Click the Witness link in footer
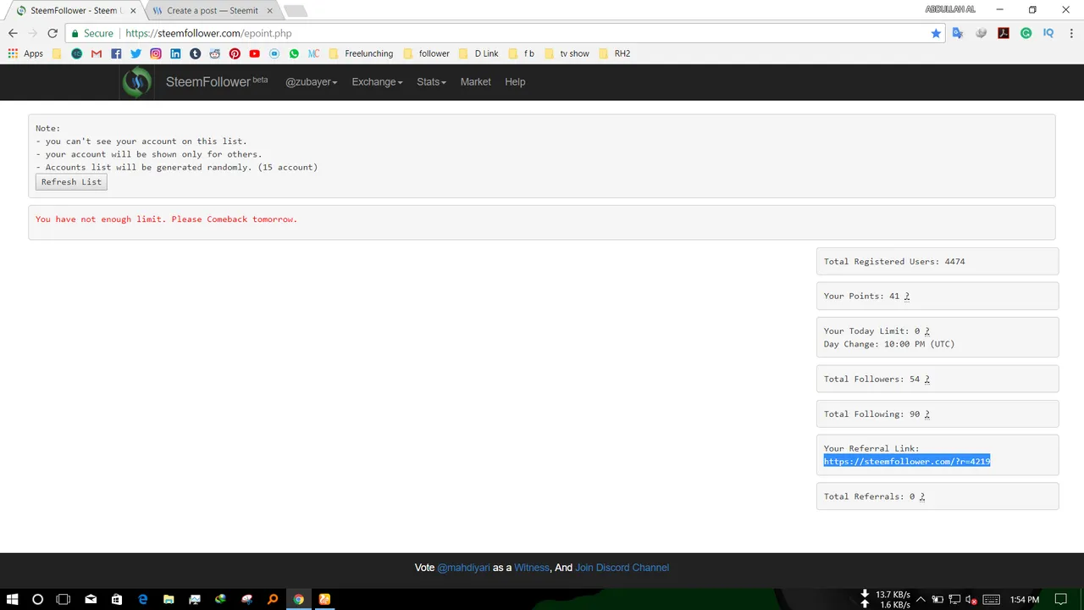The width and height of the screenshot is (1084, 610). coord(532,568)
